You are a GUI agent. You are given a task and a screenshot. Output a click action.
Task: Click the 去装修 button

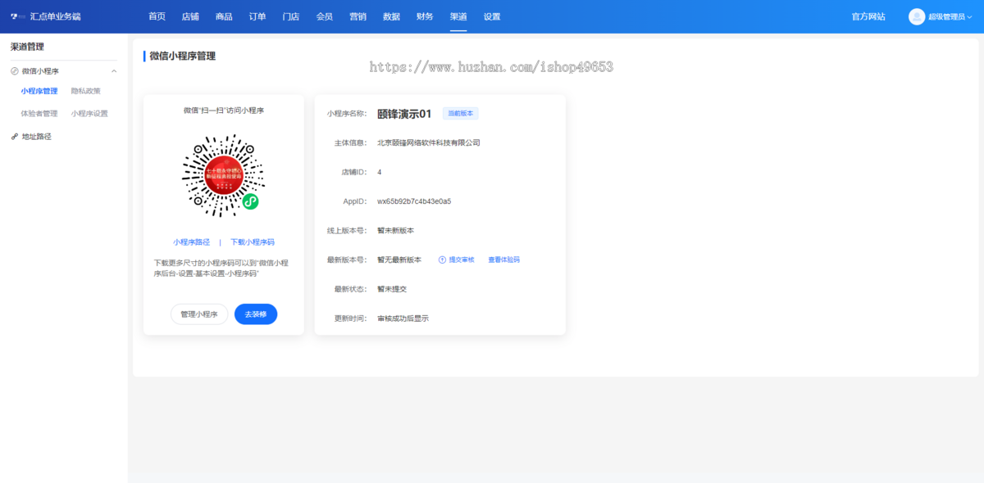(256, 314)
